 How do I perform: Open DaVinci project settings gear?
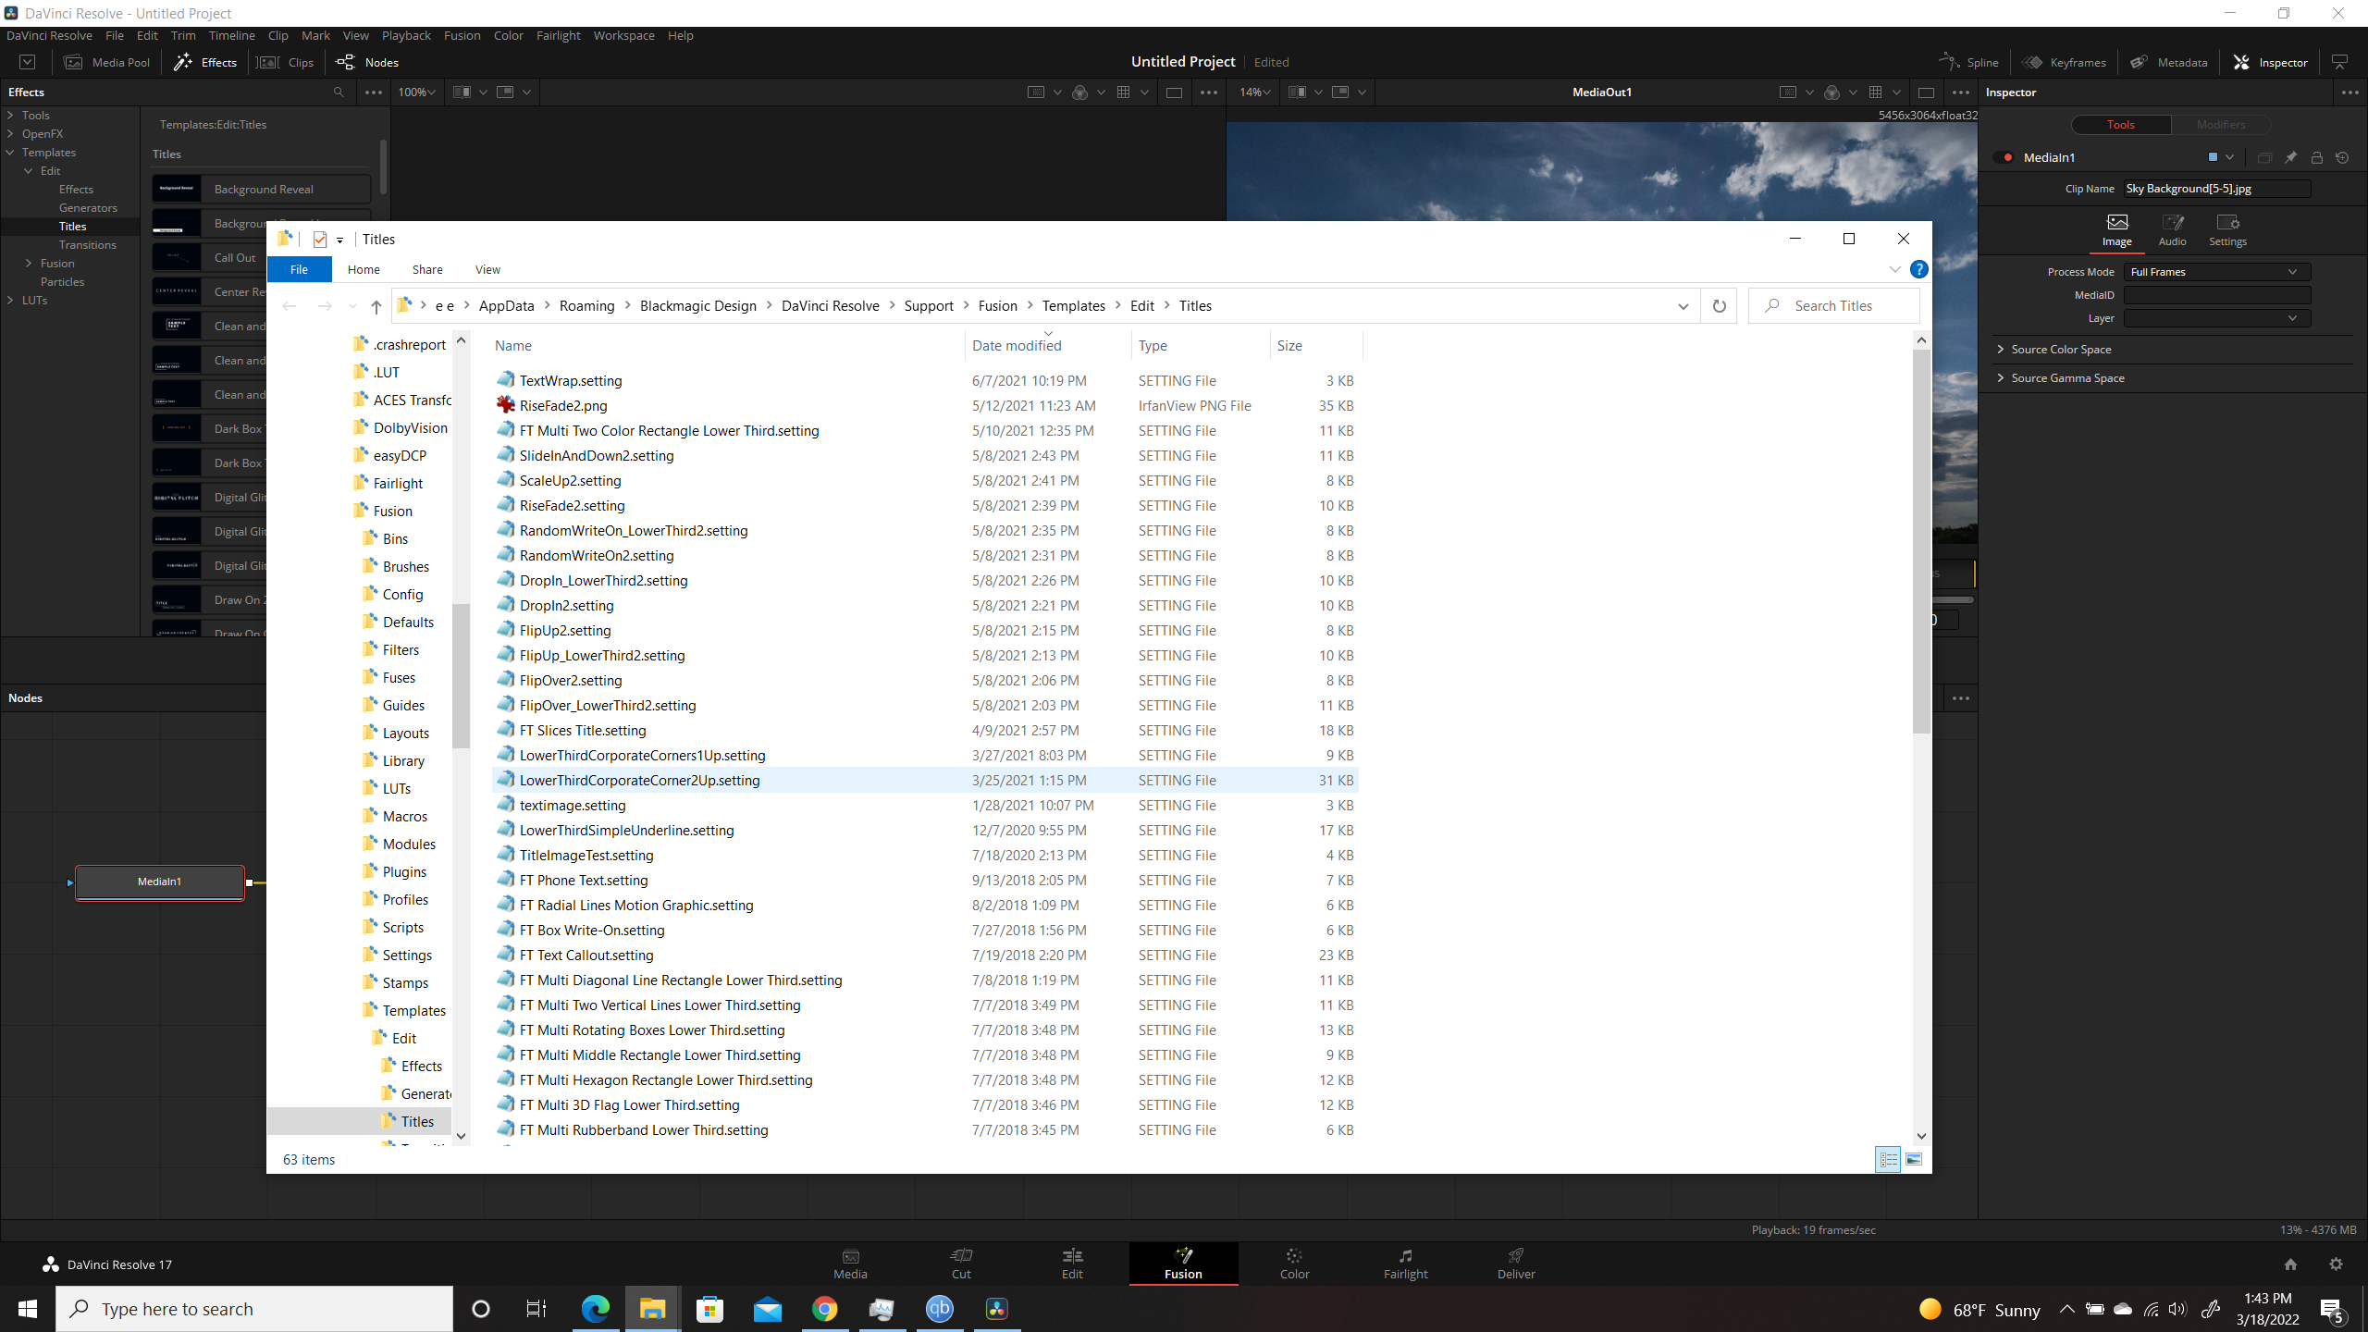[2336, 1264]
